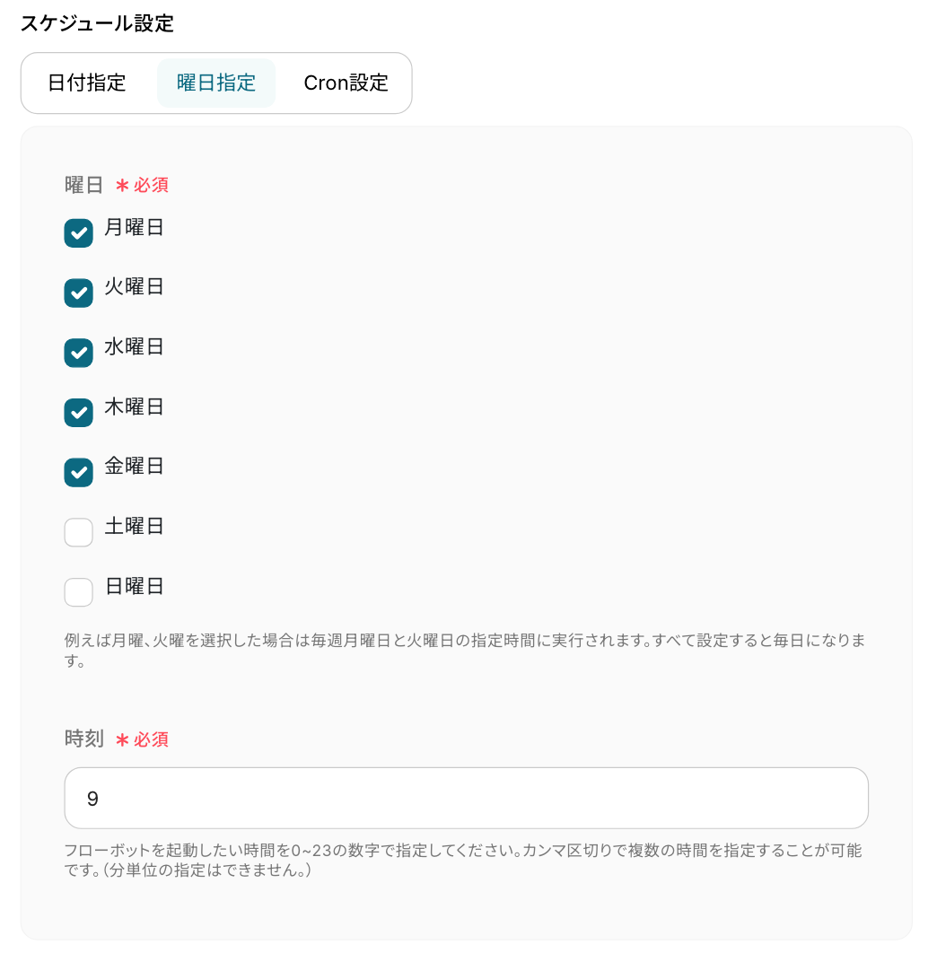Toggle off the 木曜日 checkbox
Viewport: 937px width, 953px height.
(78, 413)
